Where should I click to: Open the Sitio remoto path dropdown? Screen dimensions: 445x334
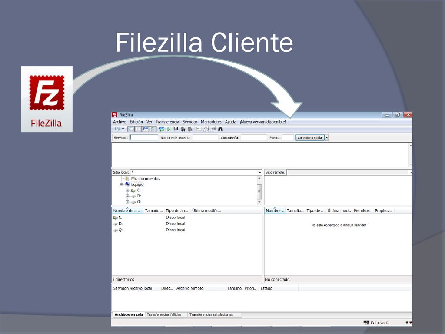point(411,172)
